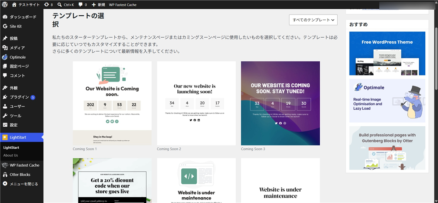Click the WordPress logo icon

pos(5,4)
